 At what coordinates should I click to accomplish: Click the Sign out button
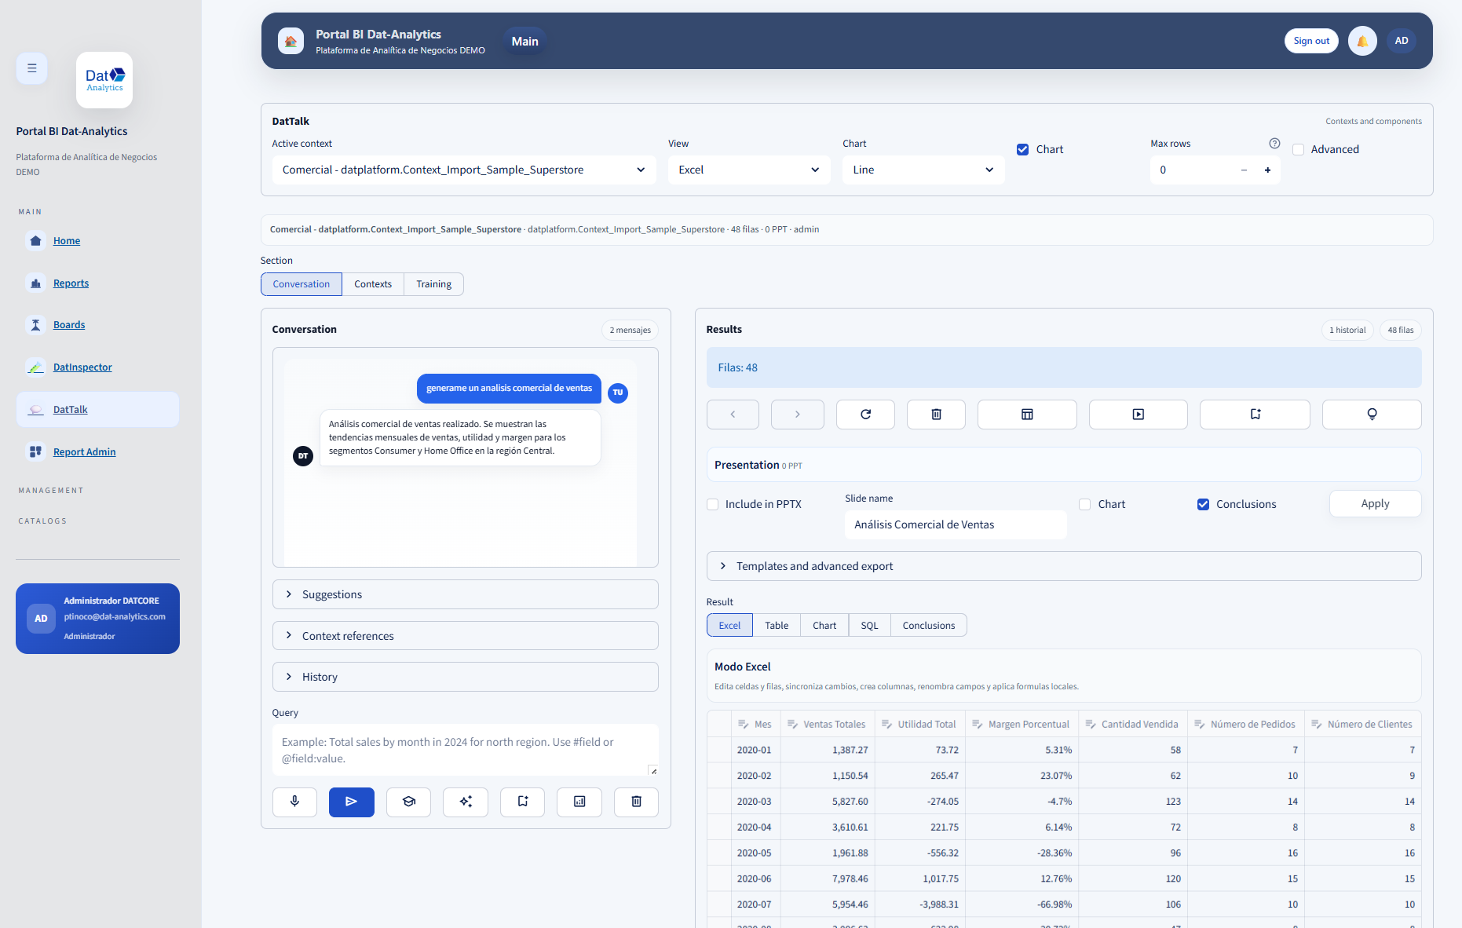[x=1311, y=41]
